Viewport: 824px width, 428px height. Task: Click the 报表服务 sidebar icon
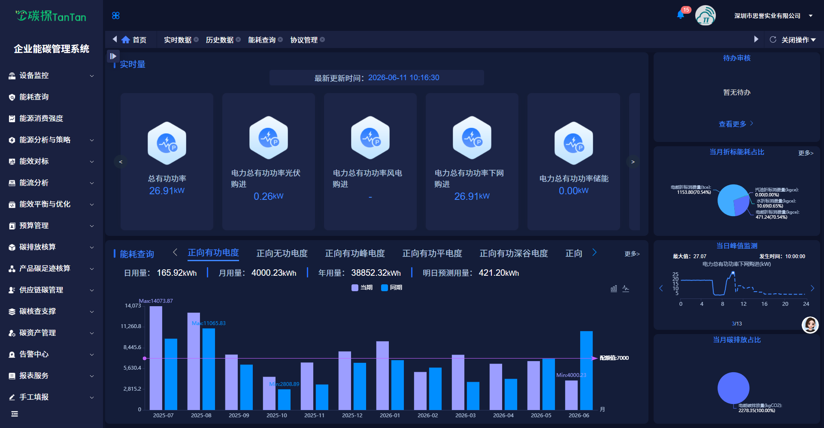coord(12,376)
